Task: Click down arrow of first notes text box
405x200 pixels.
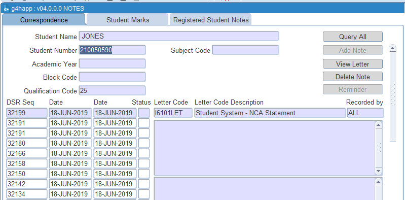Action: [x=379, y=171]
